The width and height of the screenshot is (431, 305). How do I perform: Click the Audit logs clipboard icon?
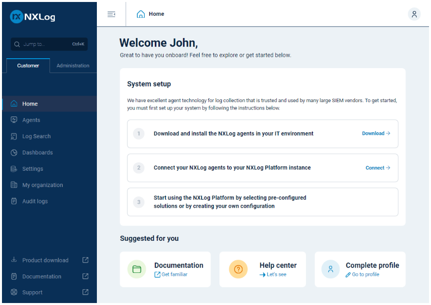(x=14, y=201)
